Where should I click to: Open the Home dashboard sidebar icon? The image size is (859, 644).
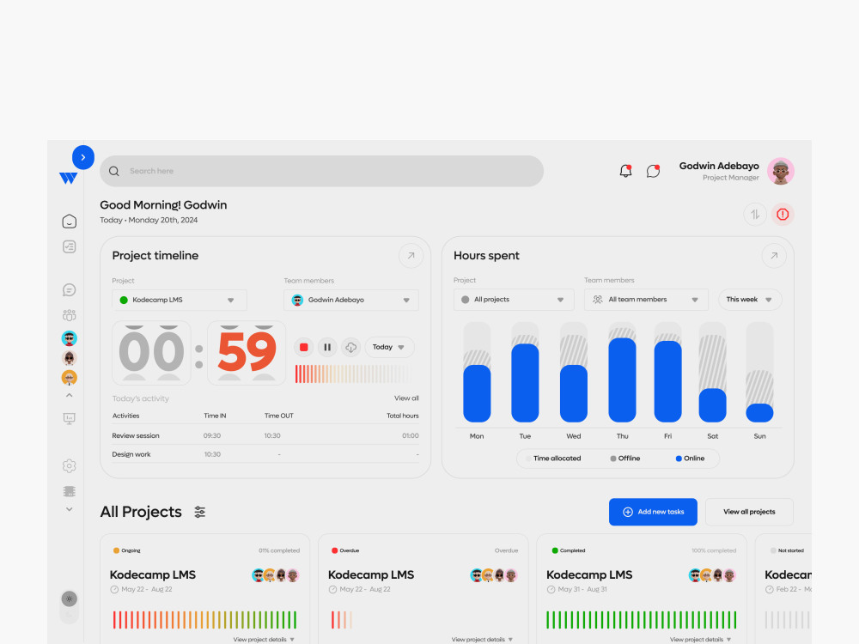coord(69,222)
